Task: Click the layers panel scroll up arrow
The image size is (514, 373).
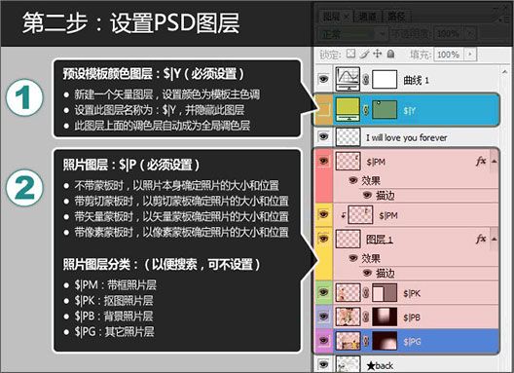Action: (x=504, y=71)
